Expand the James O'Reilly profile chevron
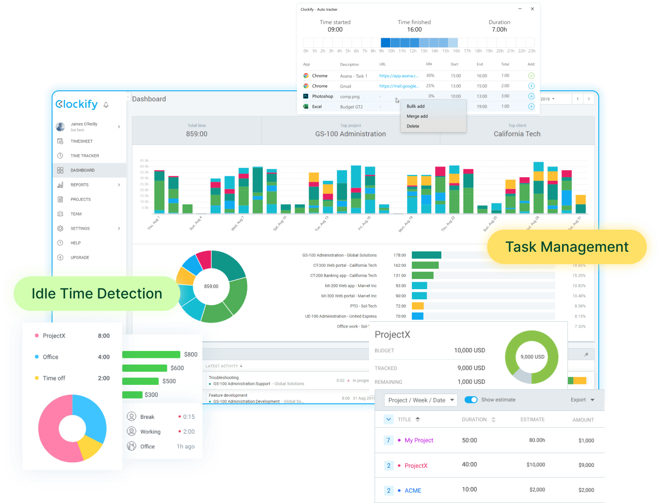 pyautogui.click(x=119, y=127)
